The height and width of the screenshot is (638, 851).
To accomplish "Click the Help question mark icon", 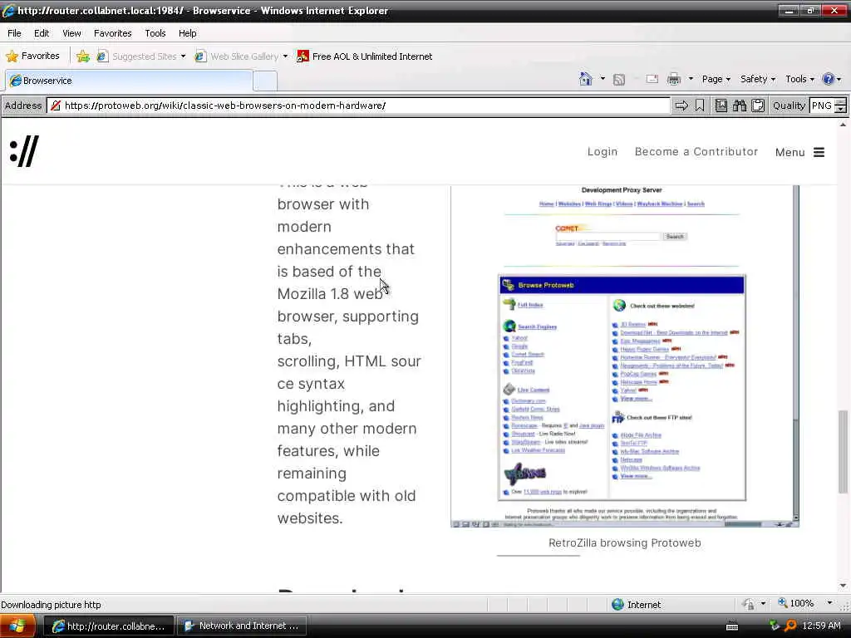I will pyautogui.click(x=829, y=79).
